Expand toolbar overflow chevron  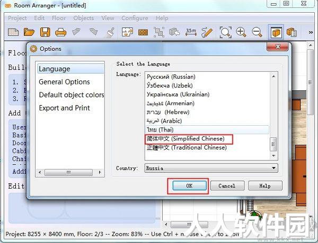coord(311,32)
